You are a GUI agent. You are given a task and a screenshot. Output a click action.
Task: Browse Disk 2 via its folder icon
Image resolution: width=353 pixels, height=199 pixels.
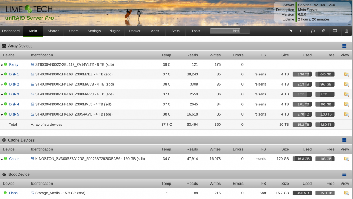click(346, 85)
